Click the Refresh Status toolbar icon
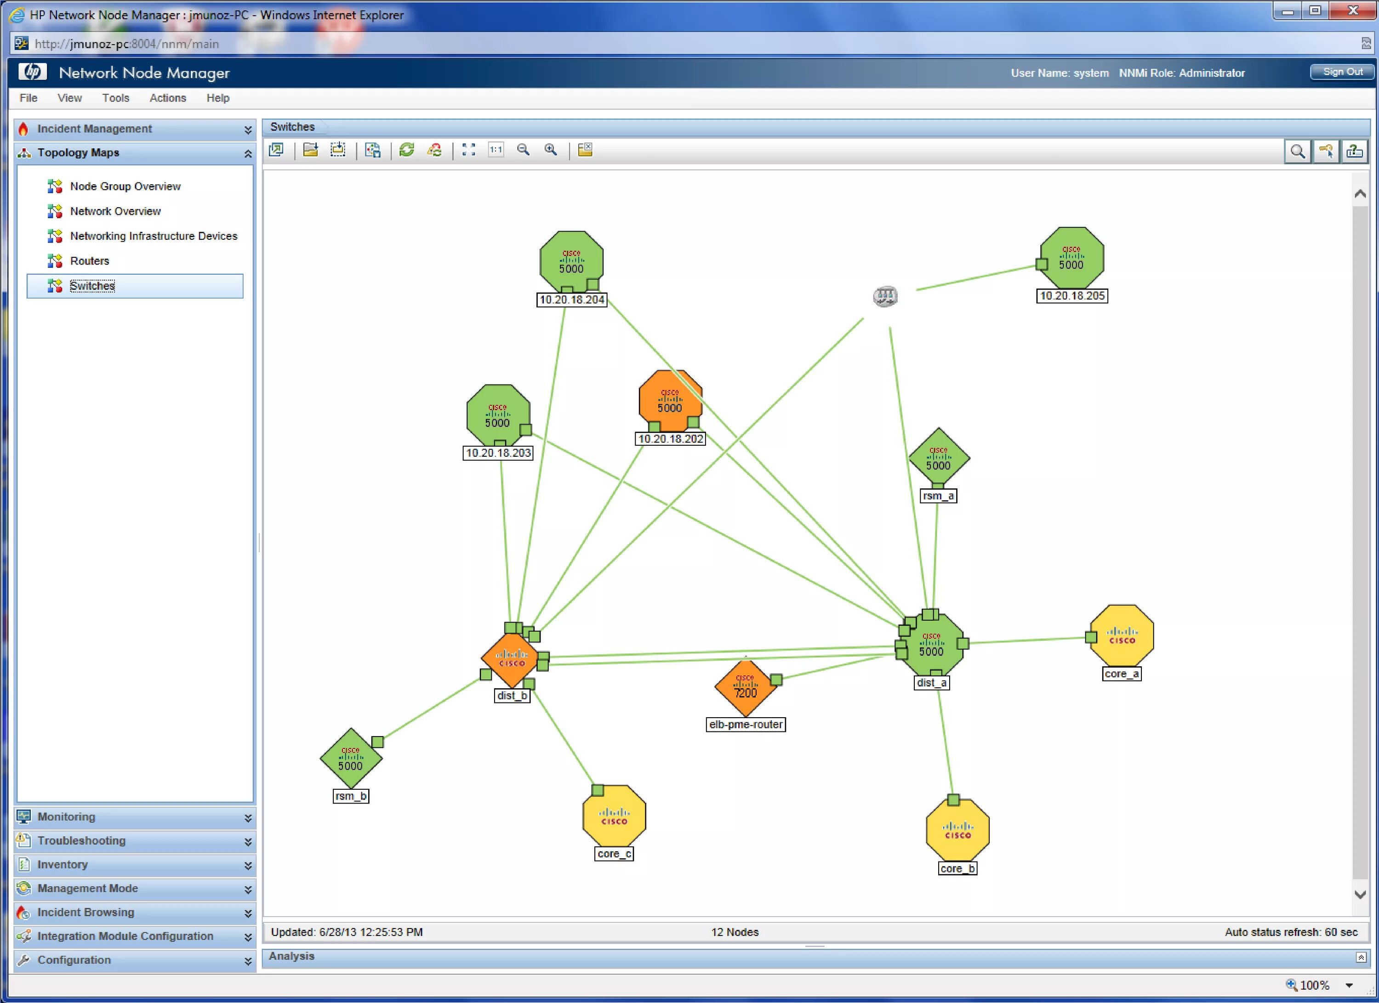Viewport: 1379px width, 1003px height. 434,150
